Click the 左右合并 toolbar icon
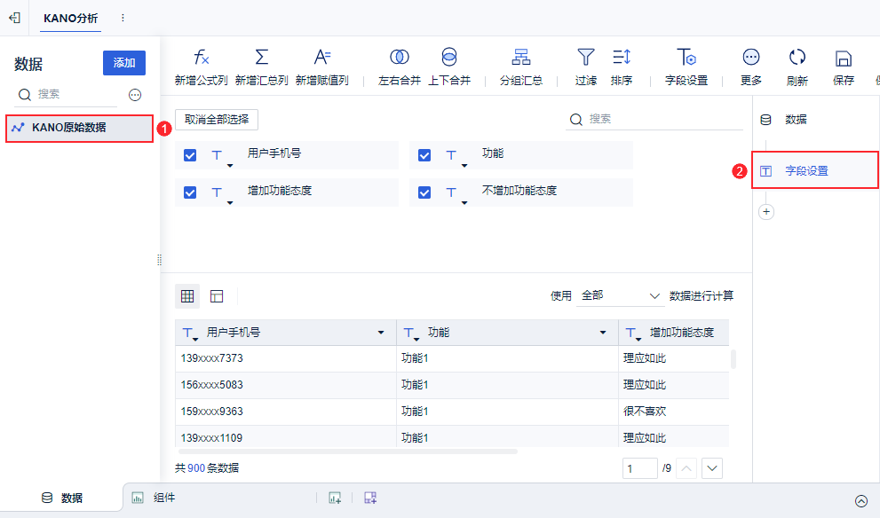This screenshot has height=518, width=880. pyautogui.click(x=400, y=57)
